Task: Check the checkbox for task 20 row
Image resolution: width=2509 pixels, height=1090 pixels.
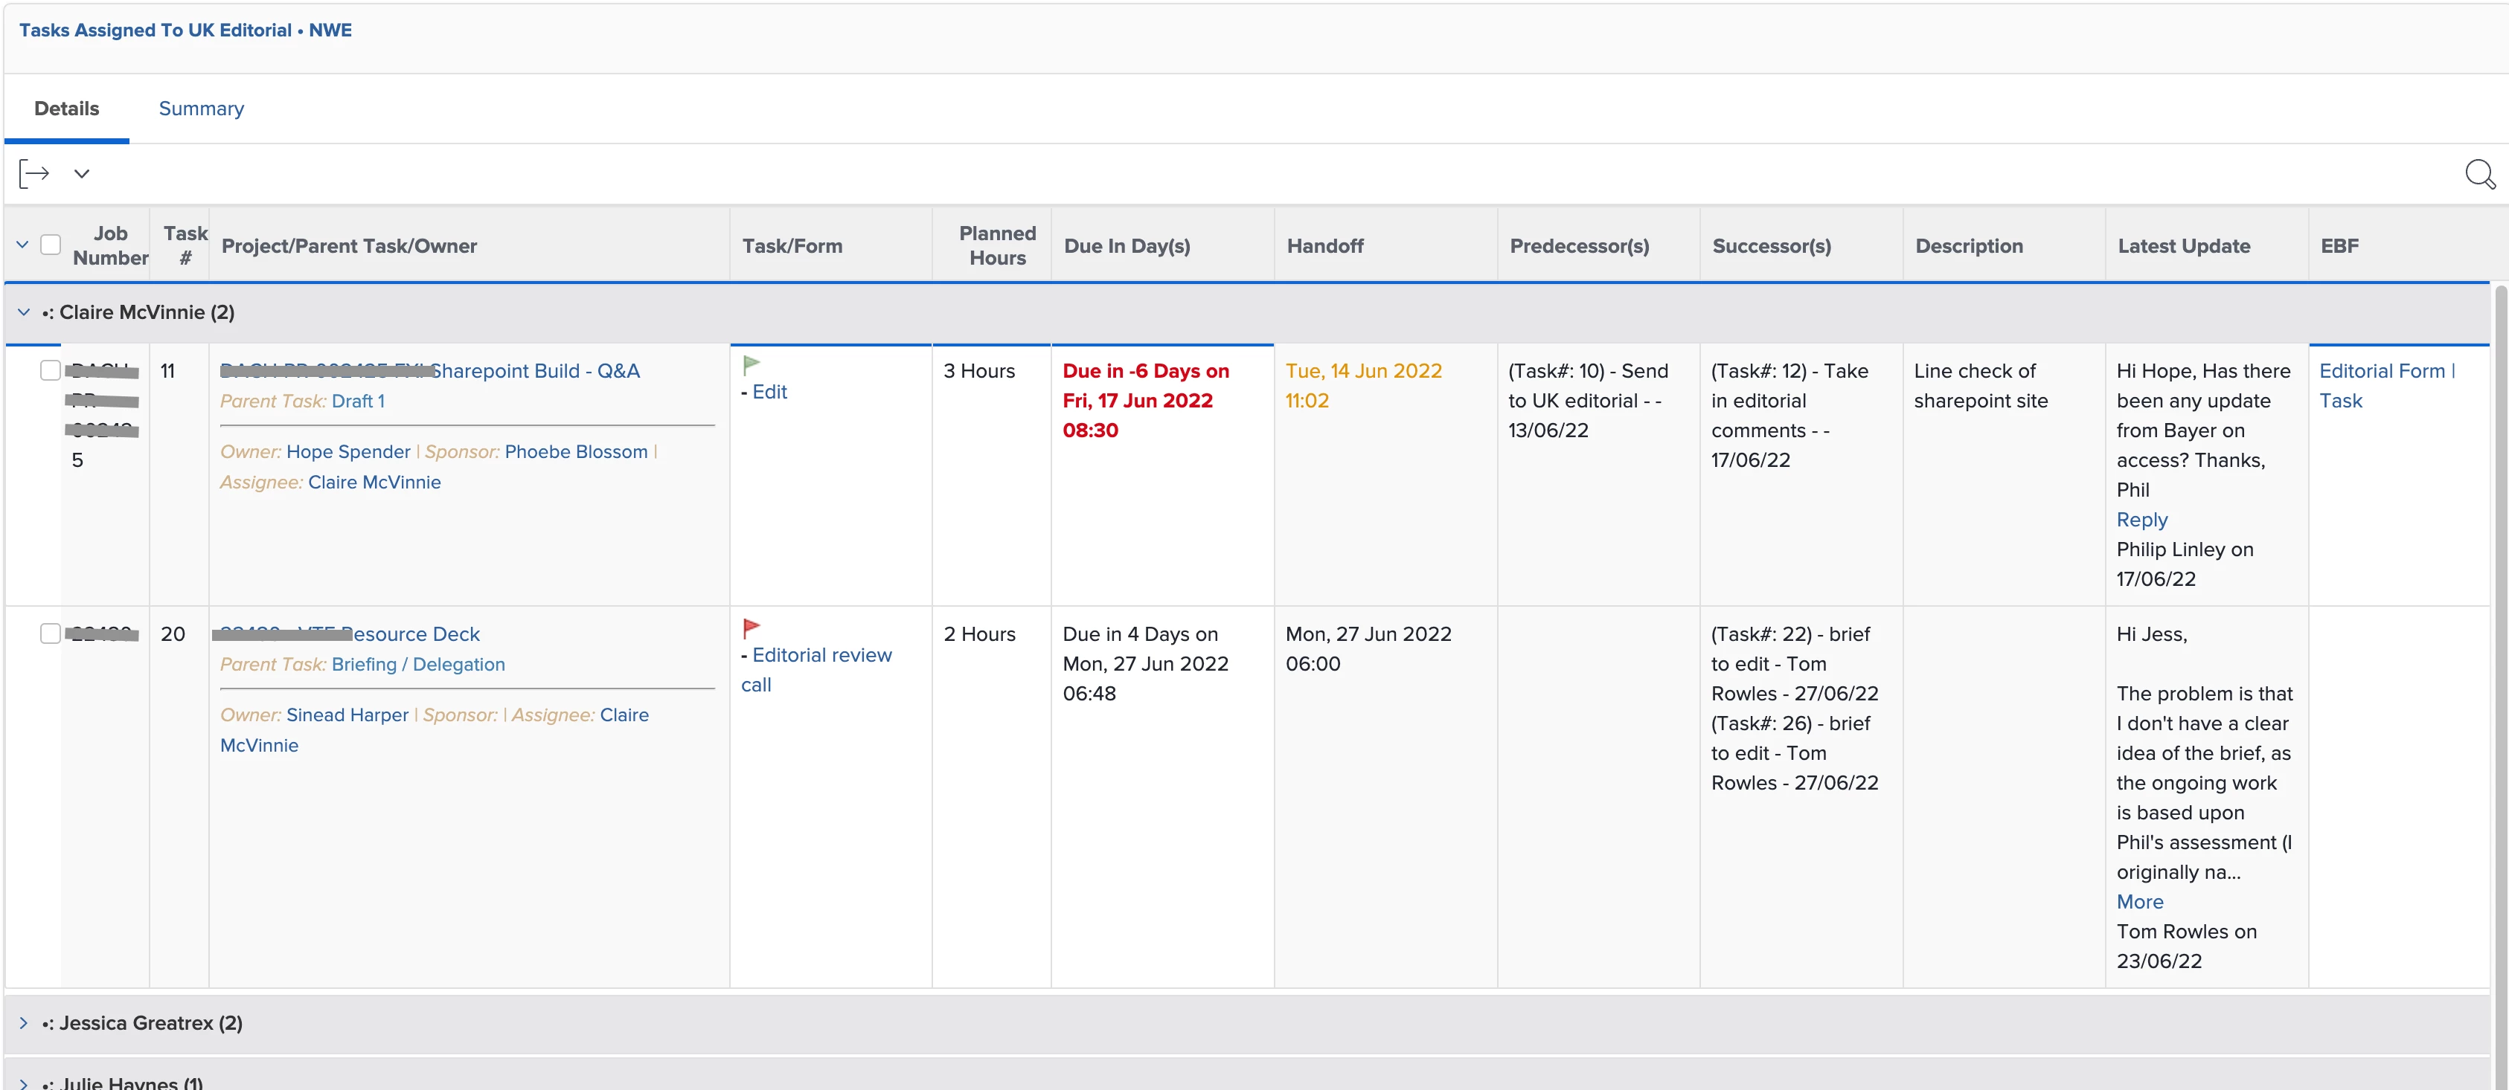Action: pyautogui.click(x=51, y=633)
